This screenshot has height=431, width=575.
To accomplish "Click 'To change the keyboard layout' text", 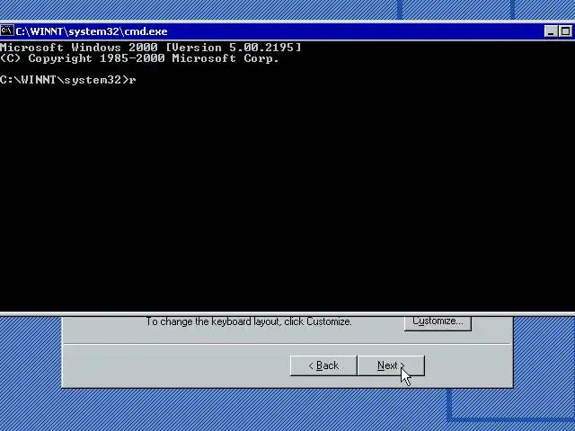I will (249, 321).
